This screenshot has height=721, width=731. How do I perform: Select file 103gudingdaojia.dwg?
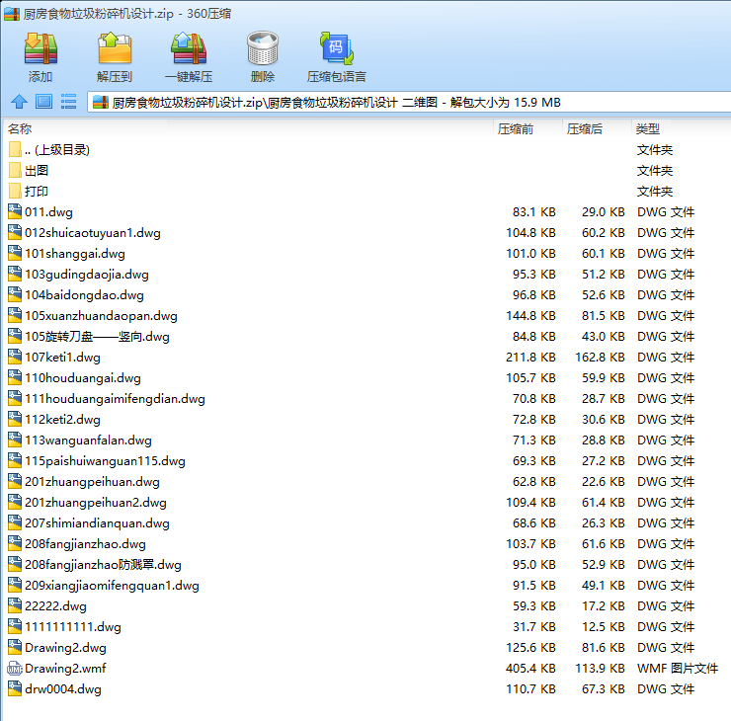[87, 274]
